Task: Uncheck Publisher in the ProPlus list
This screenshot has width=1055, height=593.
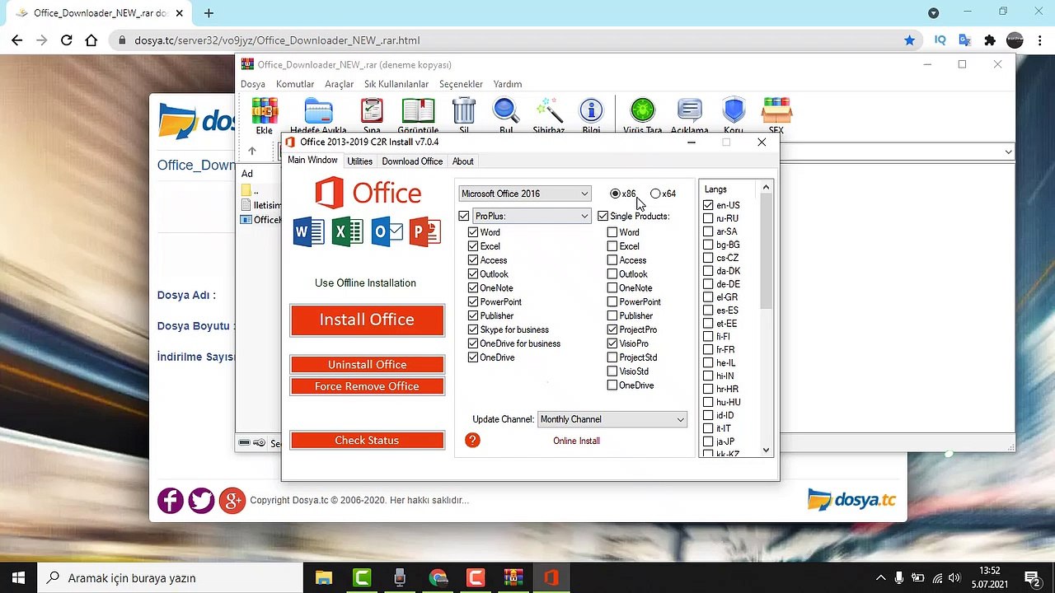Action: pyautogui.click(x=473, y=315)
